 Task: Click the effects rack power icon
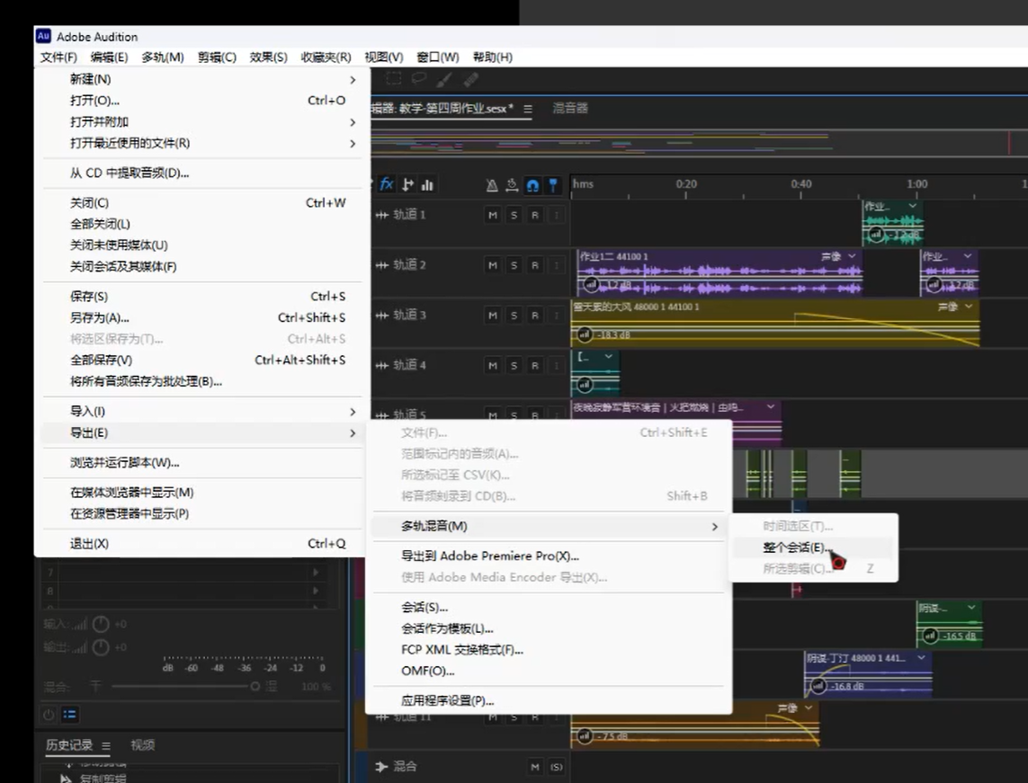click(x=49, y=714)
